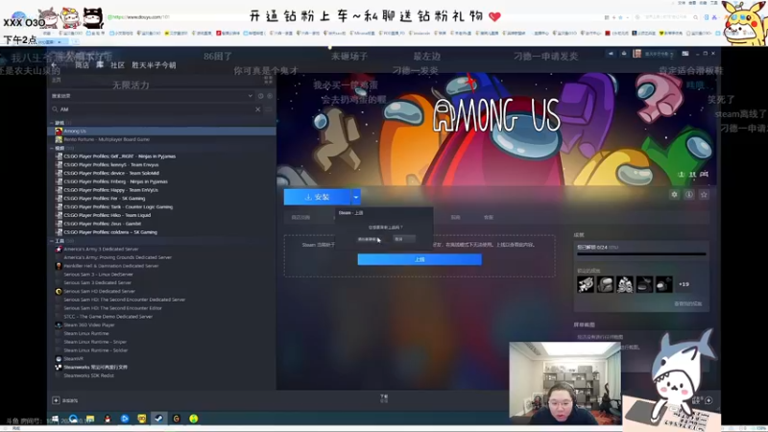Open the Logitech G taskbar icon

click(177, 419)
